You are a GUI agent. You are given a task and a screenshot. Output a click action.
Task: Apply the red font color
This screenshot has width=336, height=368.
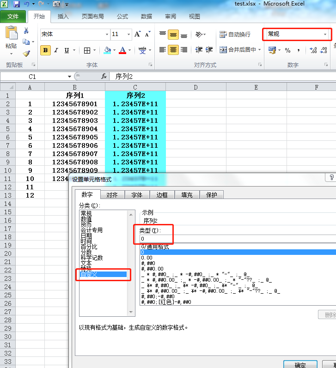tap(122, 50)
